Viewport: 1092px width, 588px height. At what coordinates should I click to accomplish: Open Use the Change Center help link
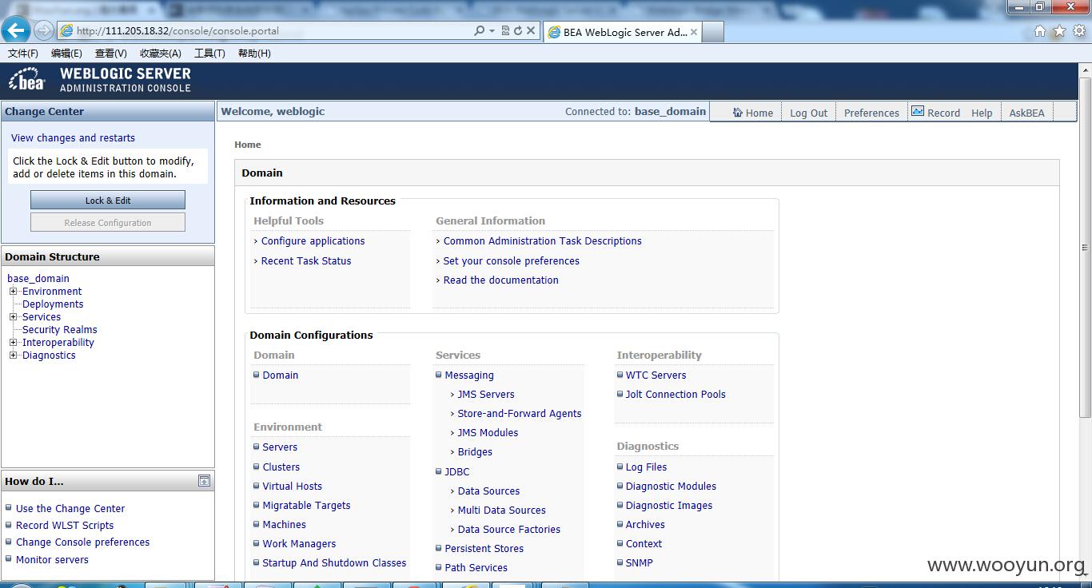tap(70, 509)
